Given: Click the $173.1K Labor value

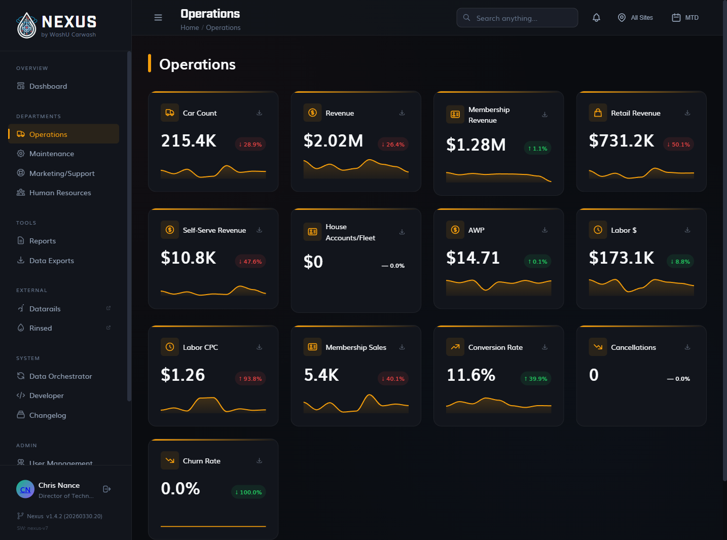Looking at the screenshot, I should [622, 258].
